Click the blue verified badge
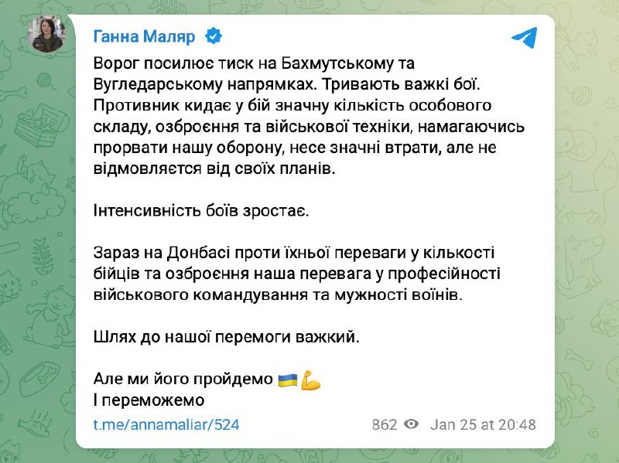The width and height of the screenshot is (619, 463). pos(213,36)
